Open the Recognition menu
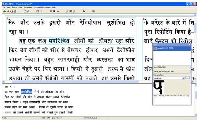 pyautogui.click(x=28, y=7)
